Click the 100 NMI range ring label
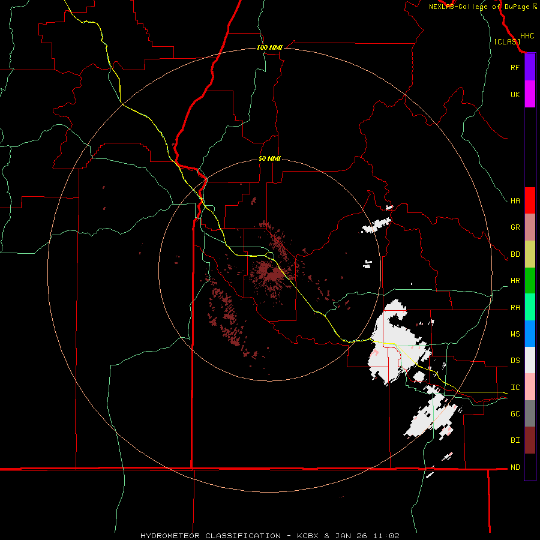 (x=269, y=47)
